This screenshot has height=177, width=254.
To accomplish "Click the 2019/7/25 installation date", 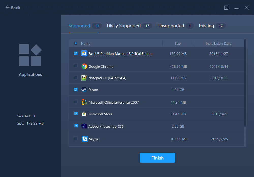I will (x=219, y=139).
